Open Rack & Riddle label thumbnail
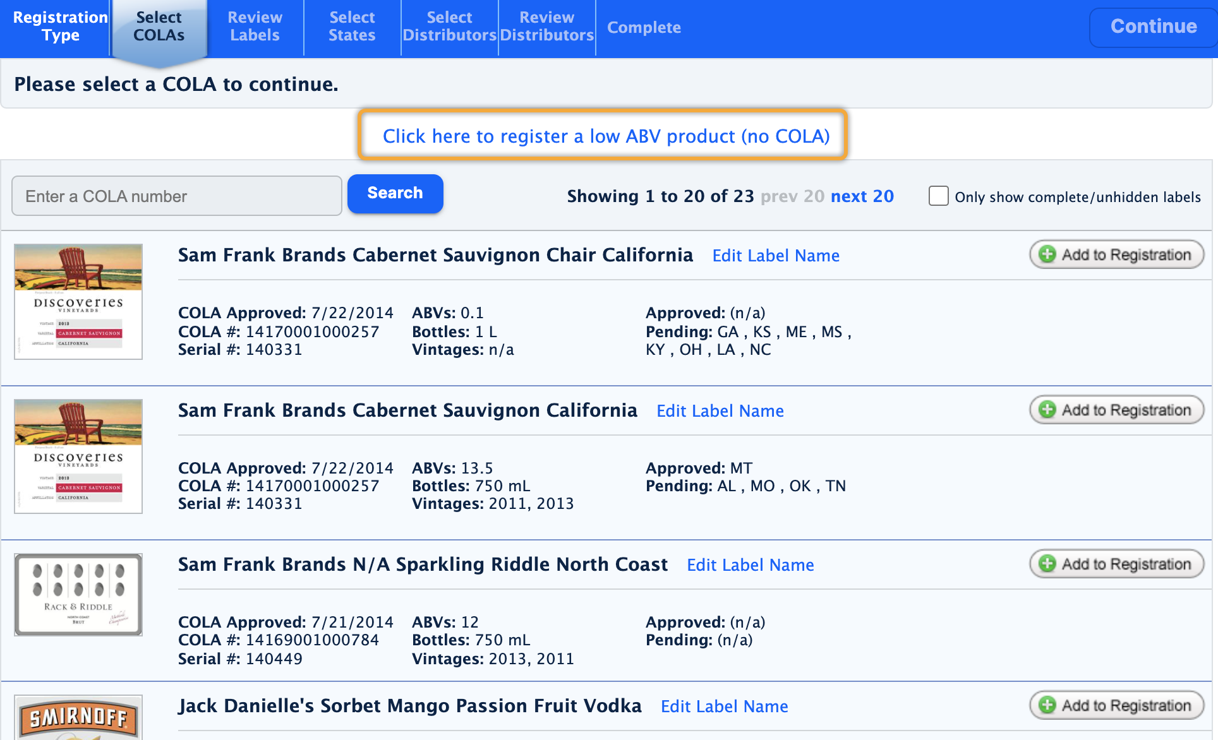The image size is (1218, 740). point(78,595)
